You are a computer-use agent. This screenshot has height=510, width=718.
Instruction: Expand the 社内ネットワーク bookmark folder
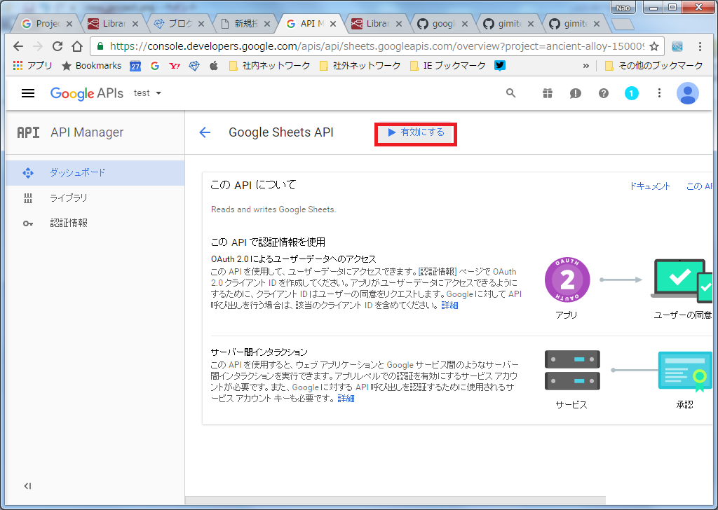tap(270, 66)
